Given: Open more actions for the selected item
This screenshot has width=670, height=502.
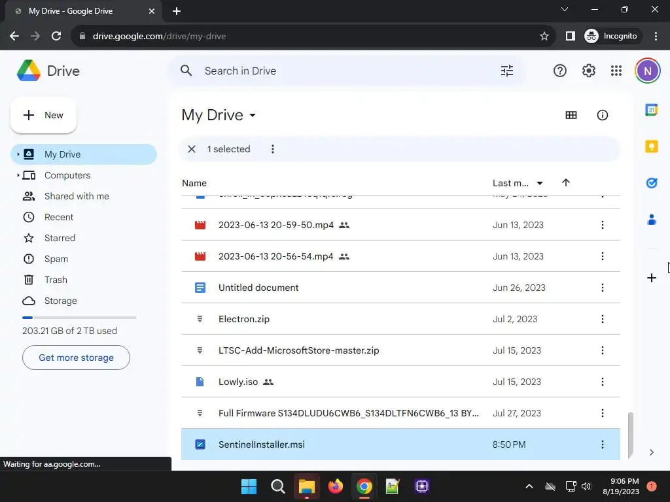Looking at the screenshot, I should coord(273,149).
